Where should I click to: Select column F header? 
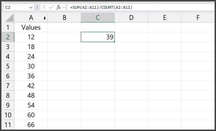pyautogui.click(x=198, y=18)
